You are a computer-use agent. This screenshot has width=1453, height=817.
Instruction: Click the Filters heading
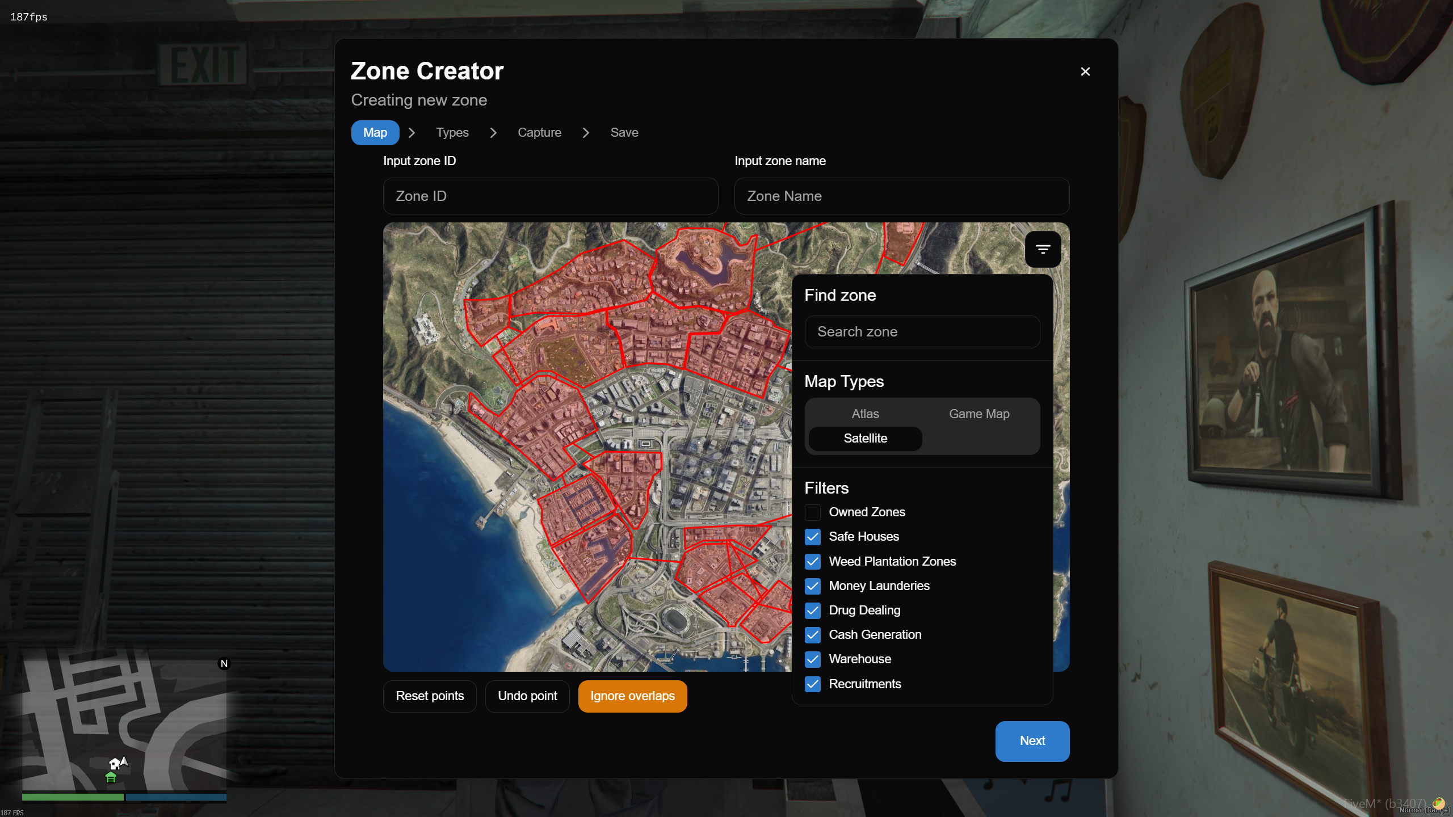point(826,488)
